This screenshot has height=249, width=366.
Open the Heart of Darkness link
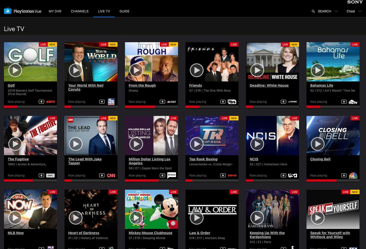84,233
